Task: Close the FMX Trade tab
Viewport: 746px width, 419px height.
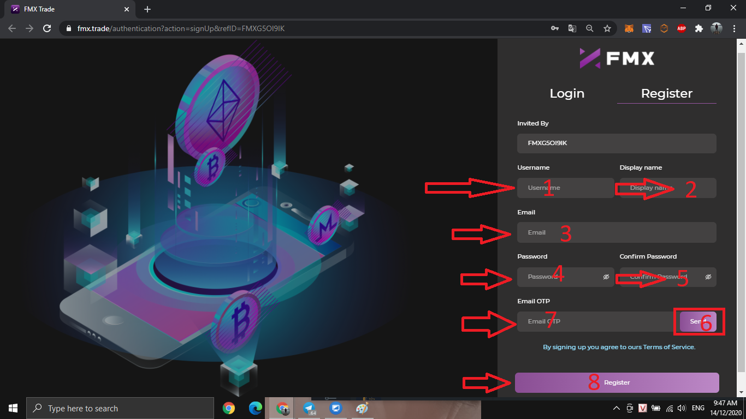Action: point(127,9)
